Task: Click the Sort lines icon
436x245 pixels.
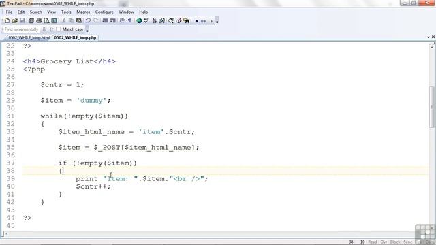Action: [x=155, y=21]
